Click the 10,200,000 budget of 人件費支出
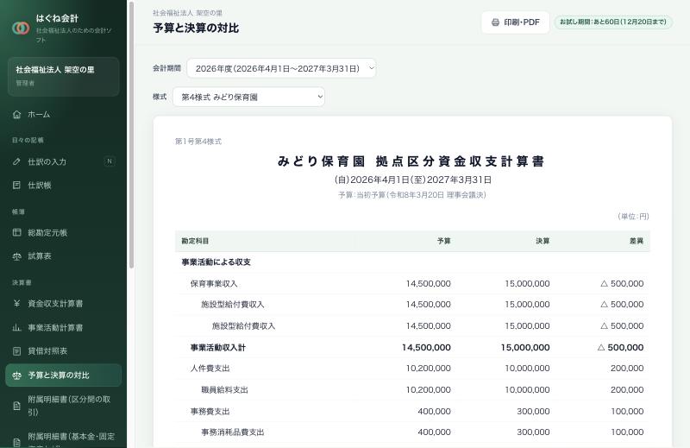Screen dimensions: 690x448 [x=428, y=369]
